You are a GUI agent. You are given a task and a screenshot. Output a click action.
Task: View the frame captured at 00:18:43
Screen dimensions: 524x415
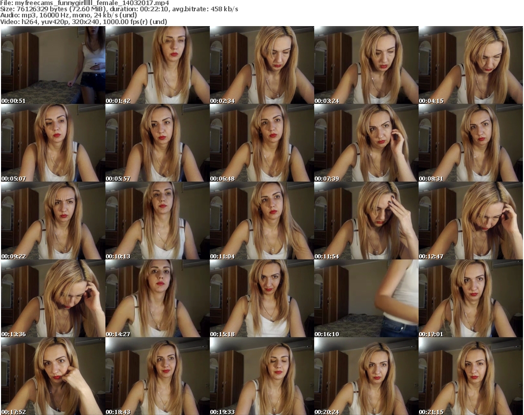pos(158,376)
